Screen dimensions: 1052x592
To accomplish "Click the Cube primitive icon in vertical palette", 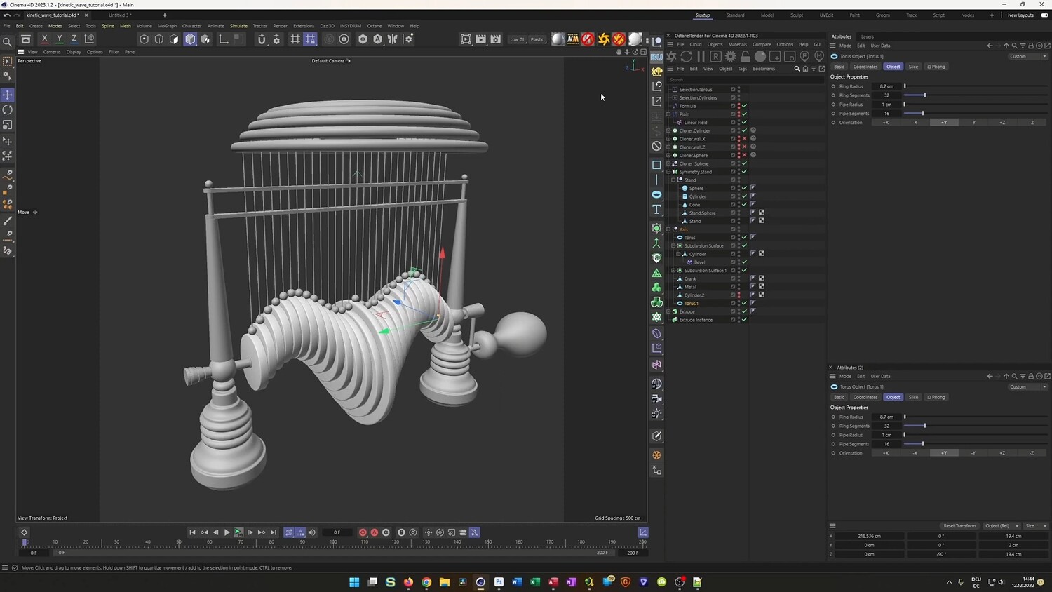I will coord(656,165).
